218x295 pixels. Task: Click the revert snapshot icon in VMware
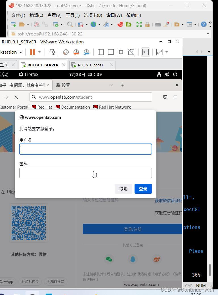pyautogui.click(x=76, y=52)
